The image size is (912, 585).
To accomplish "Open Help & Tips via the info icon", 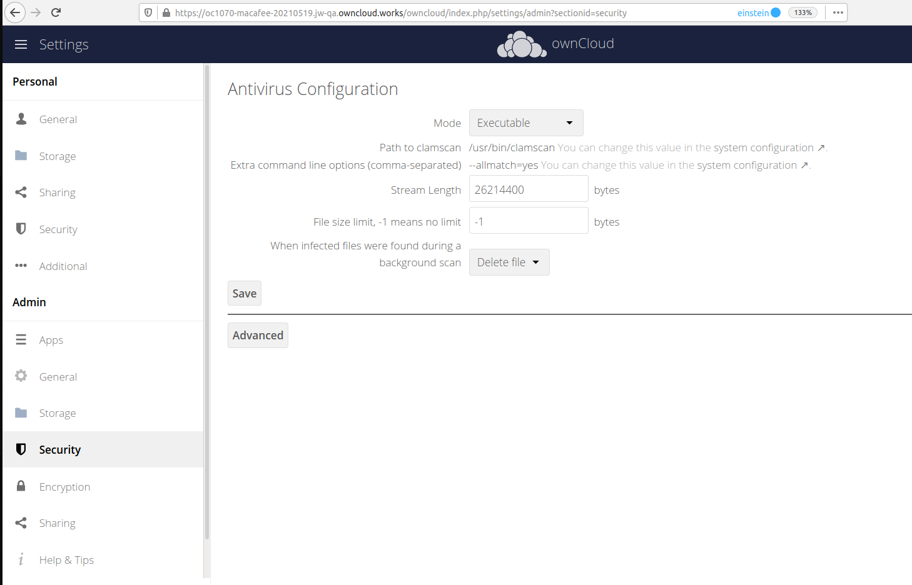I will click(x=21, y=559).
